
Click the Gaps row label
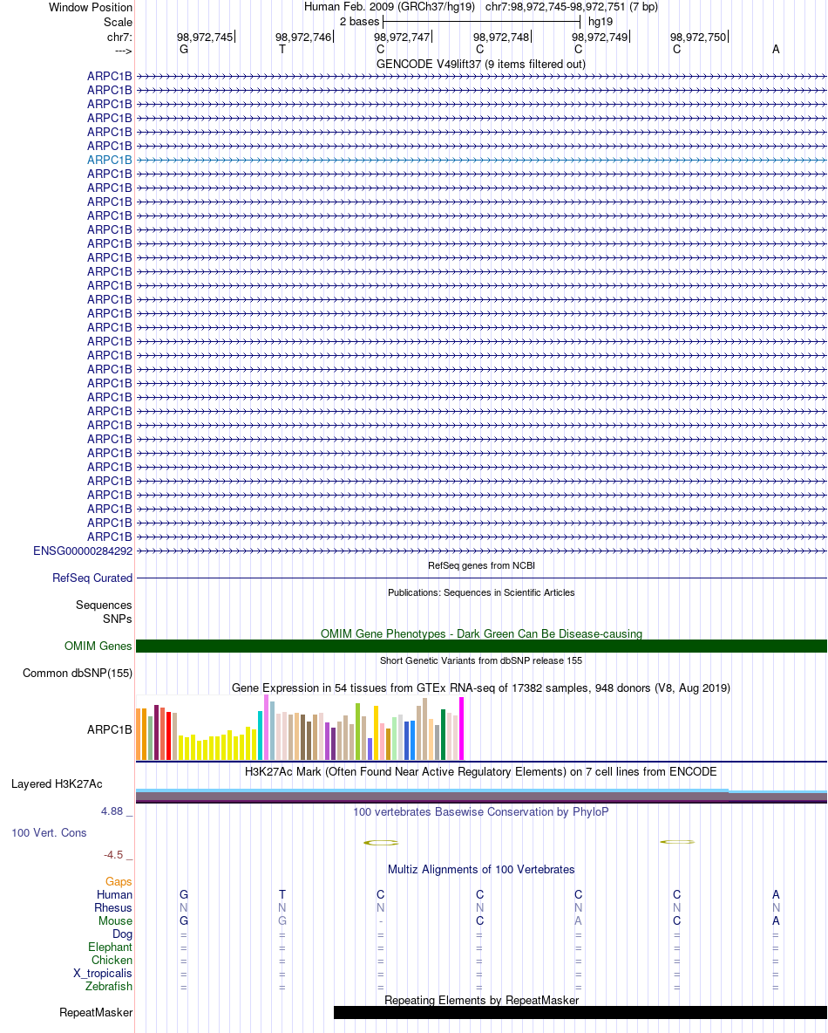click(119, 881)
